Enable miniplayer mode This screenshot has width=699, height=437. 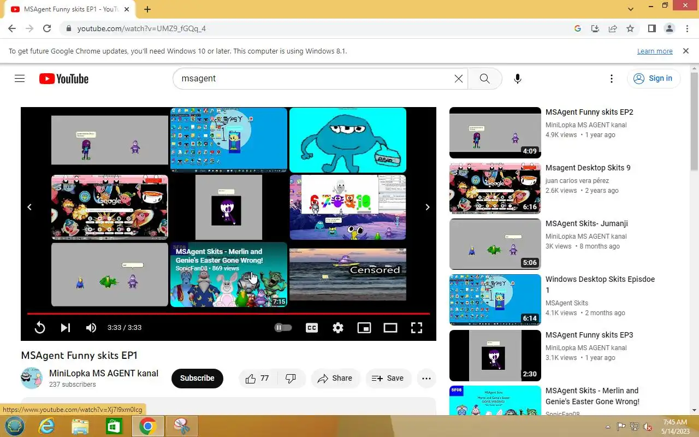click(364, 328)
